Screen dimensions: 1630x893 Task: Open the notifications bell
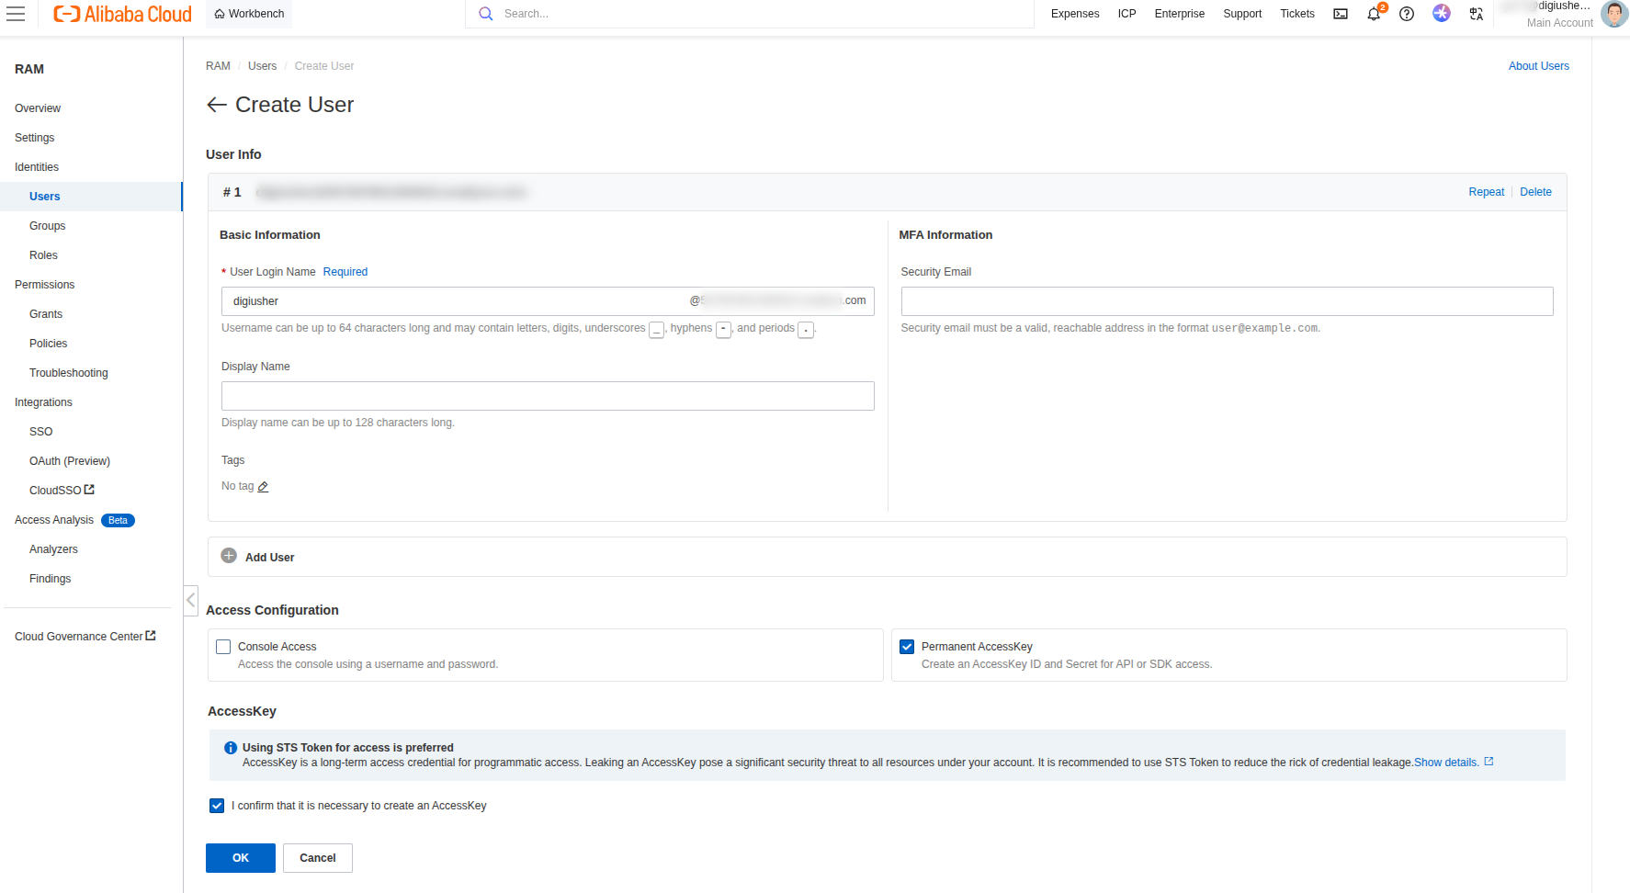pos(1374,14)
